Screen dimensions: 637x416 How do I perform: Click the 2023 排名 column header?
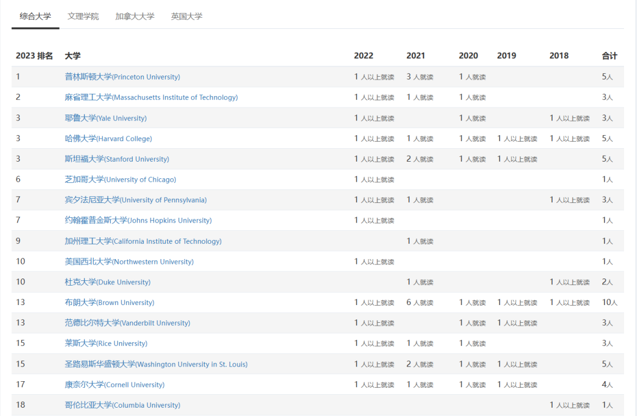coord(34,55)
